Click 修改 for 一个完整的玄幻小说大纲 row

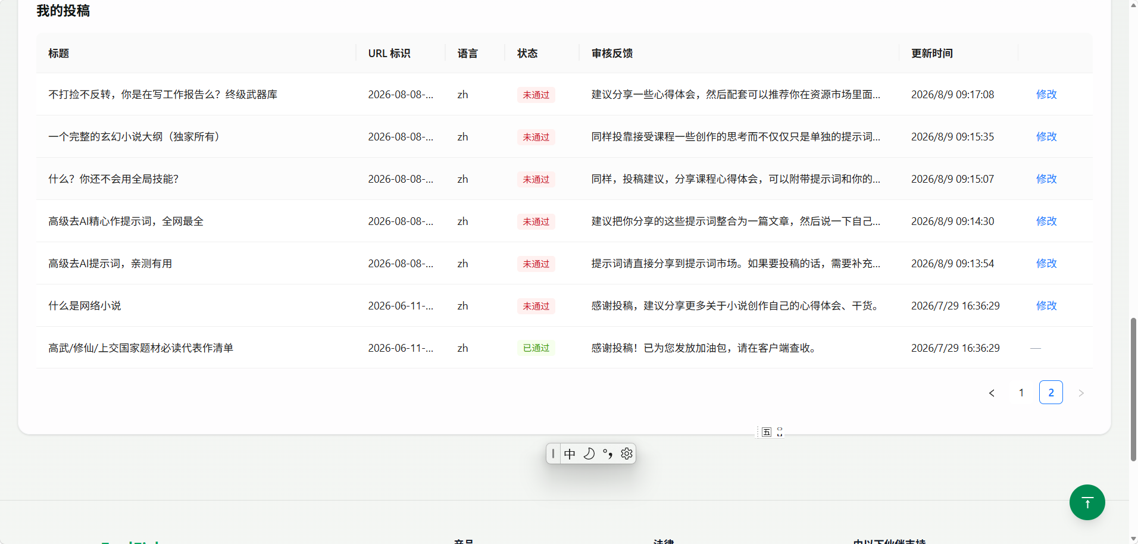(x=1046, y=137)
